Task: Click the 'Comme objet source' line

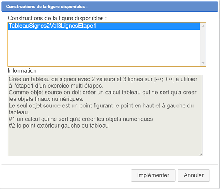Action: pyautogui.click(x=103, y=92)
